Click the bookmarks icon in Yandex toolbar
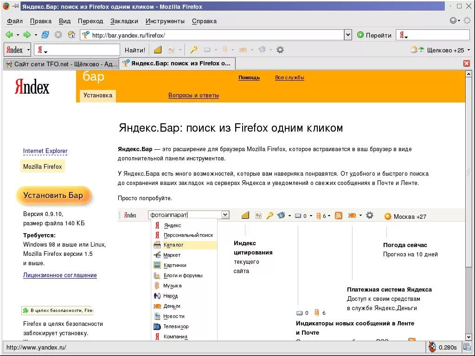This screenshot has height=356, width=475. coord(262,50)
